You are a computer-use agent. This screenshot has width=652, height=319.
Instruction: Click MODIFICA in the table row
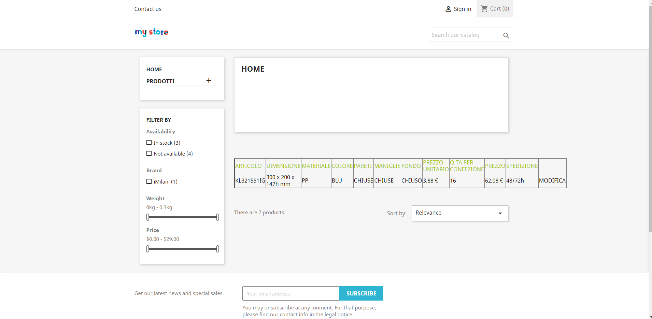(x=552, y=180)
